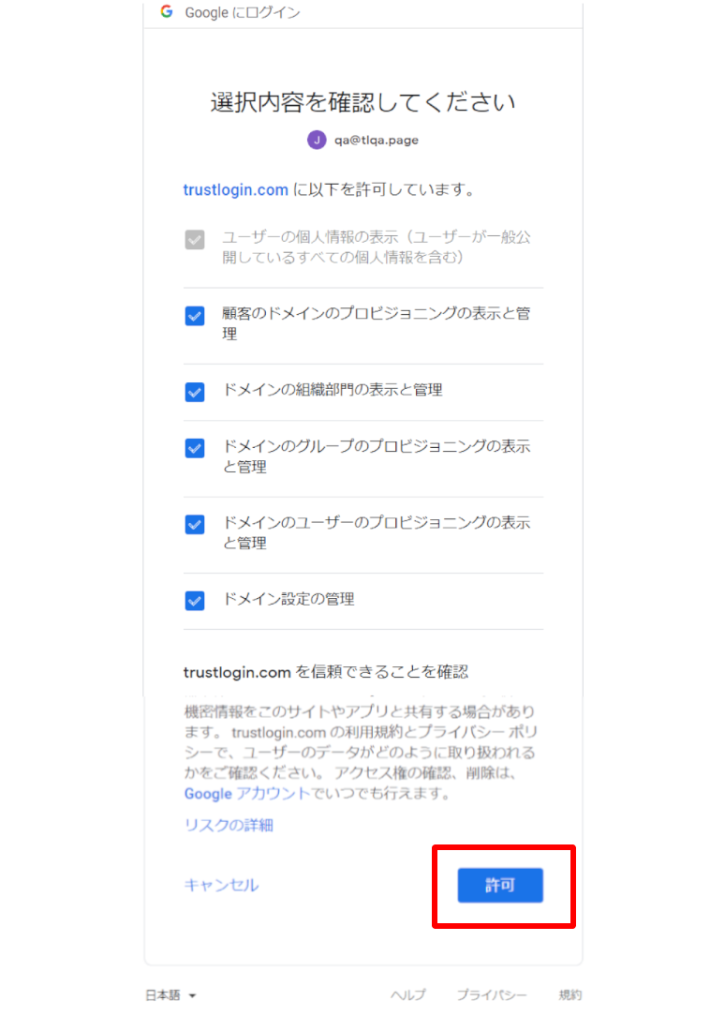This screenshot has width=725, height=1016.
Task: Click the Google logo icon in the header
Action: tap(167, 11)
